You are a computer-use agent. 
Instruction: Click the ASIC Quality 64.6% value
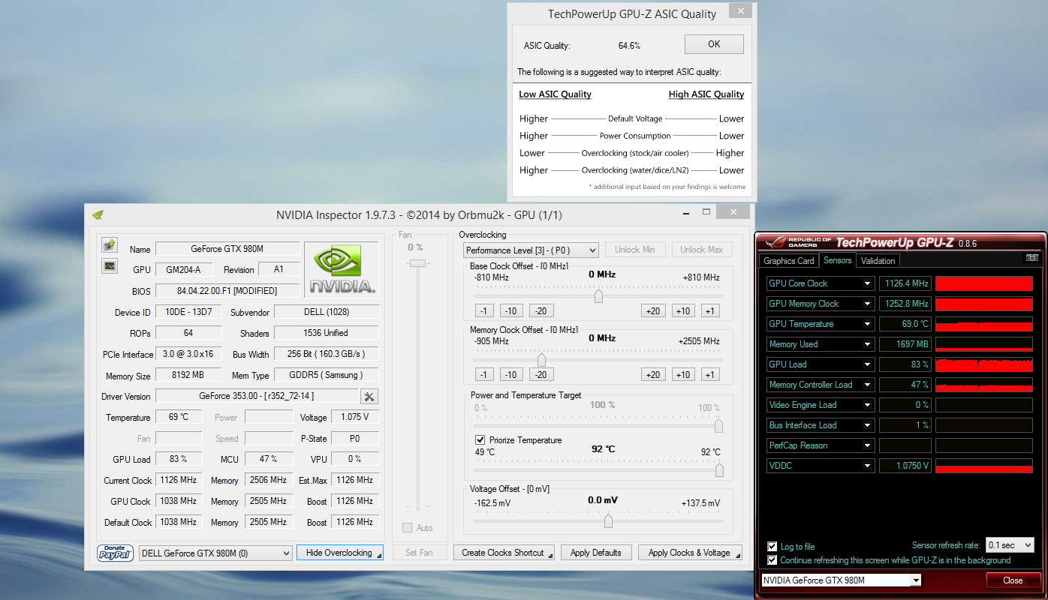[x=629, y=46]
